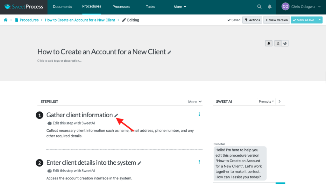Open the Prompts dropdown

(x=266, y=101)
